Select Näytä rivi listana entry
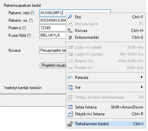Viewport: 148px width, 131px height. tap(106, 114)
